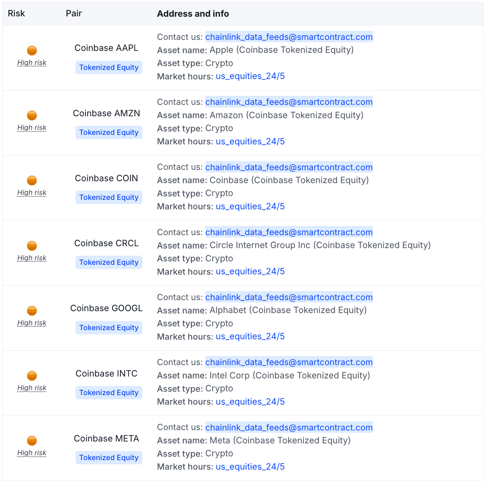Open the contact email link in INTC row
The width and height of the screenshot is (486, 481).
click(289, 362)
